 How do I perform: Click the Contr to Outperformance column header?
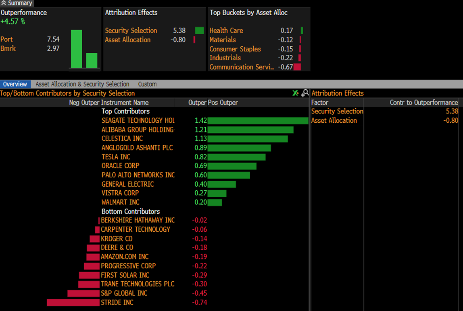pos(423,103)
